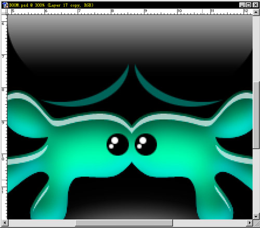Click the horizontal scrollbar left arrow
Viewport: 260px width, 228px height.
click(x=5, y=223)
